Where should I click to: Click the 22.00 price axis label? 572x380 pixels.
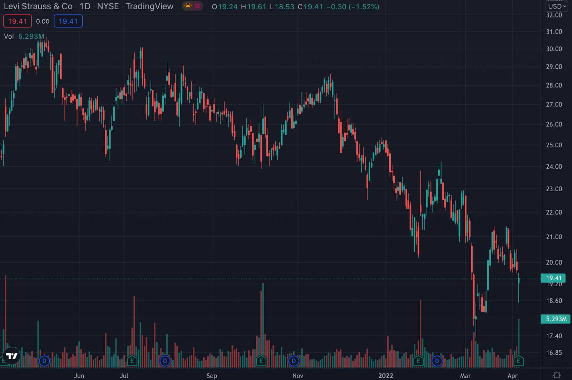(x=554, y=212)
